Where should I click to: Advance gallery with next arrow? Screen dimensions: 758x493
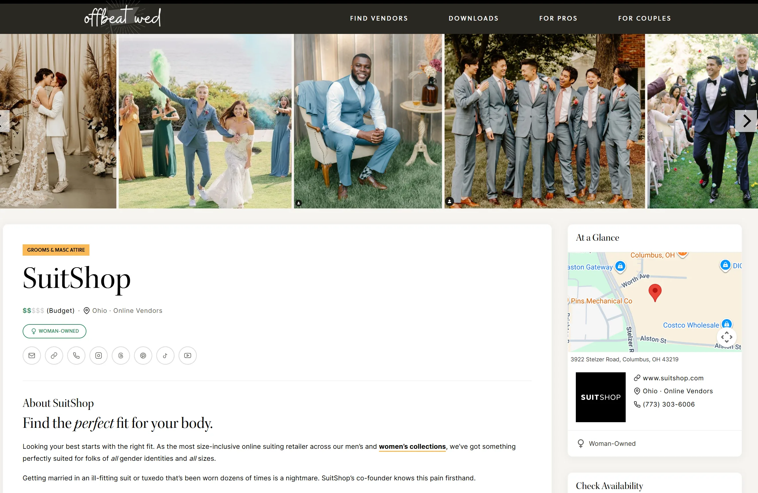point(746,121)
